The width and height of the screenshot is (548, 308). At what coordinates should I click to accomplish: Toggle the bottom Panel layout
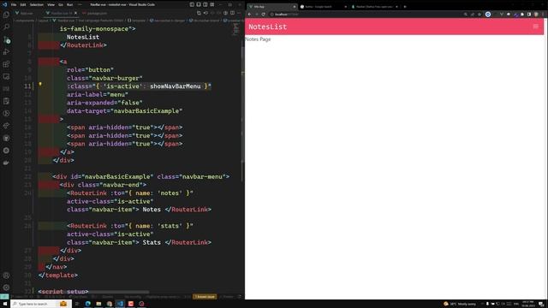click(x=199, y=4)
